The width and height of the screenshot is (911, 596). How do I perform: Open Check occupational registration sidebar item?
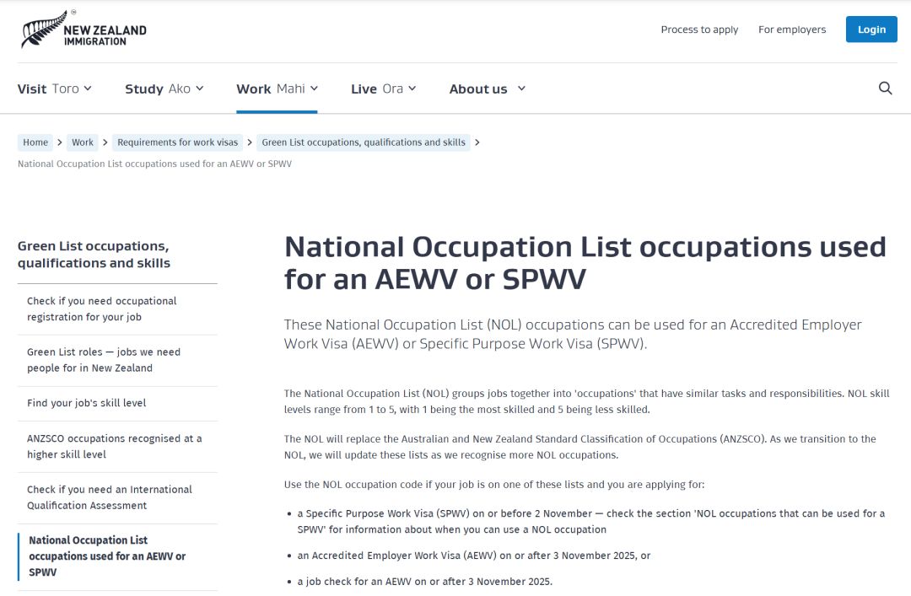pyautogui.click(x=101, y=309)
